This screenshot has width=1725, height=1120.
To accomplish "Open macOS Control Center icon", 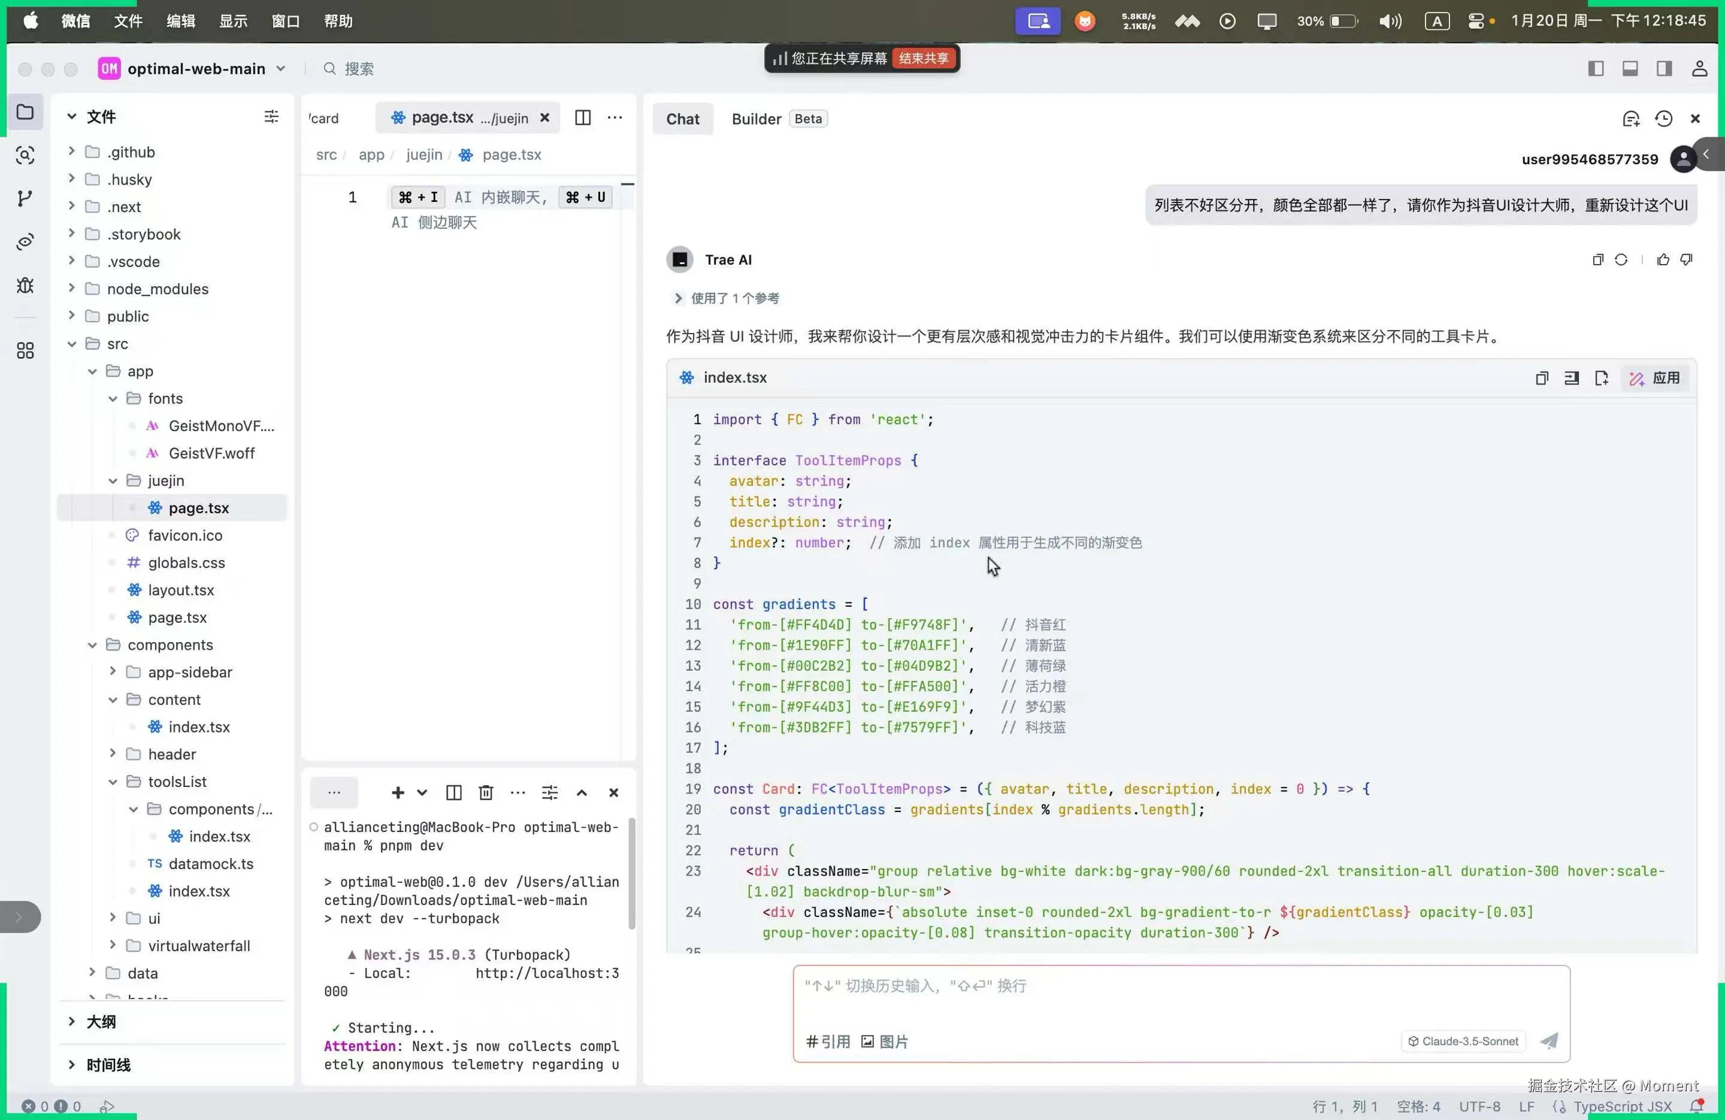I will (x=1476, y=21).
